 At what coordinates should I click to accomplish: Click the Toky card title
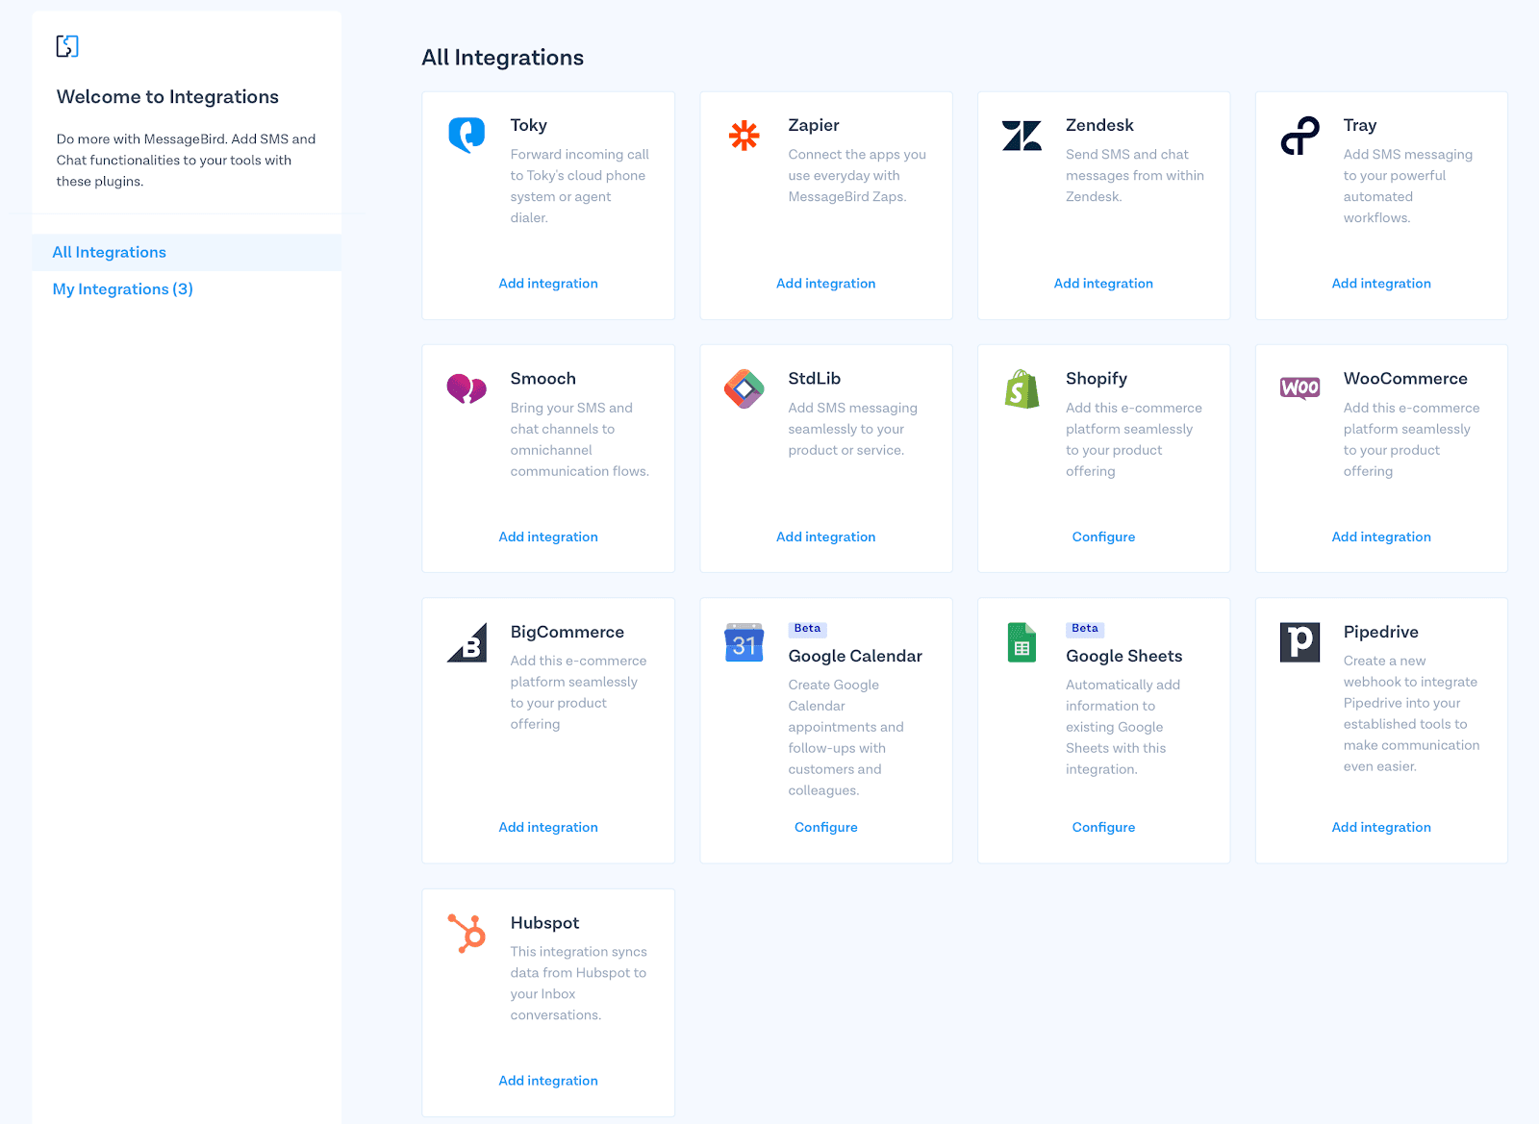529,125
